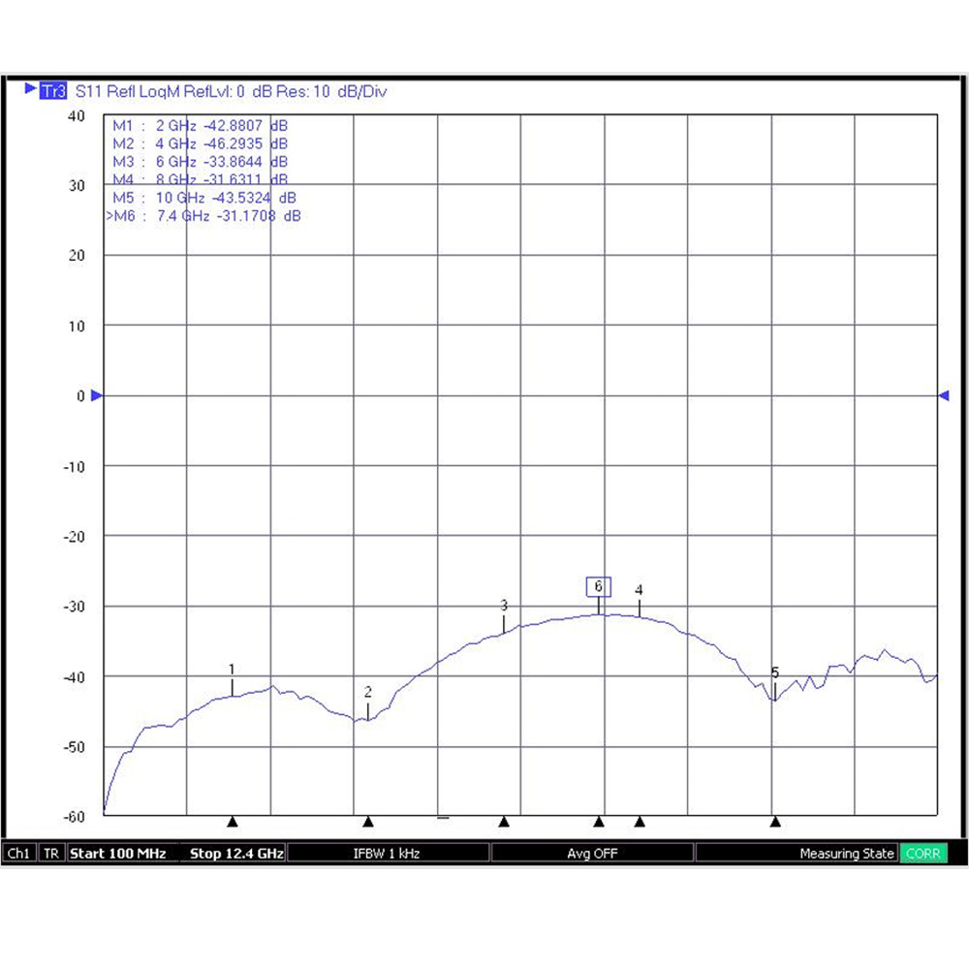The width and height of the screenshot is (969, 969).
Task: Click the -30 label on the Y axis
Action: tap(74, 607)
